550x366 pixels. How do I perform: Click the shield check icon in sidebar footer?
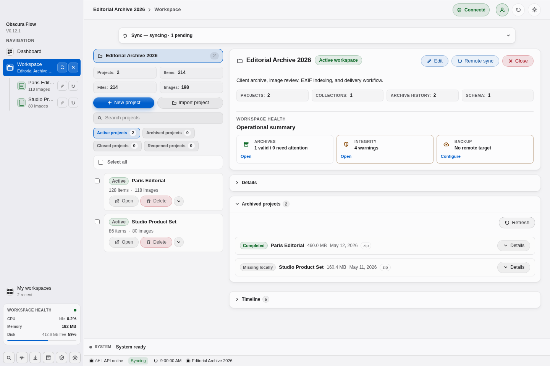[61, 358]
